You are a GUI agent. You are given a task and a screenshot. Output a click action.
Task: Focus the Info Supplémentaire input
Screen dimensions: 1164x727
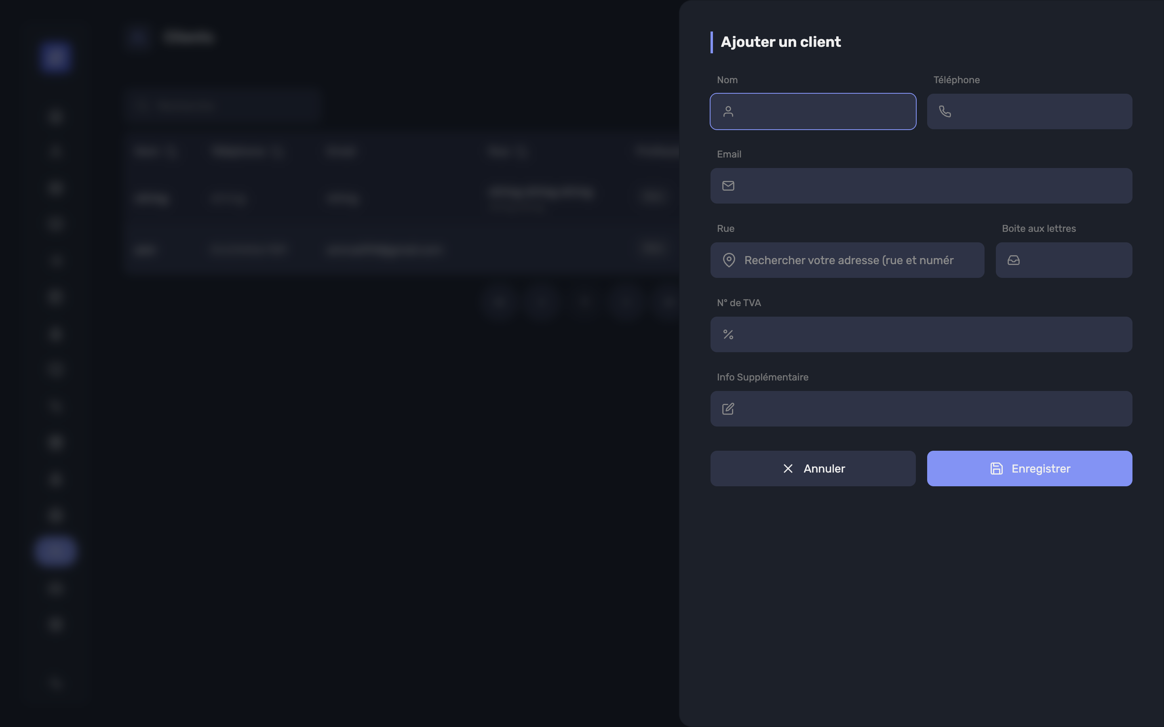click(x=921, y=409)
